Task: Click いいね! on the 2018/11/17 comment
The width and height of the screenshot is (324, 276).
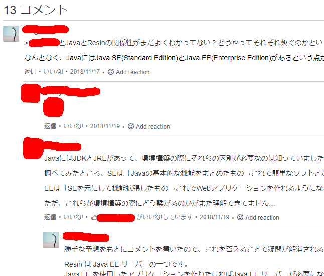Action: pos(53,72)
